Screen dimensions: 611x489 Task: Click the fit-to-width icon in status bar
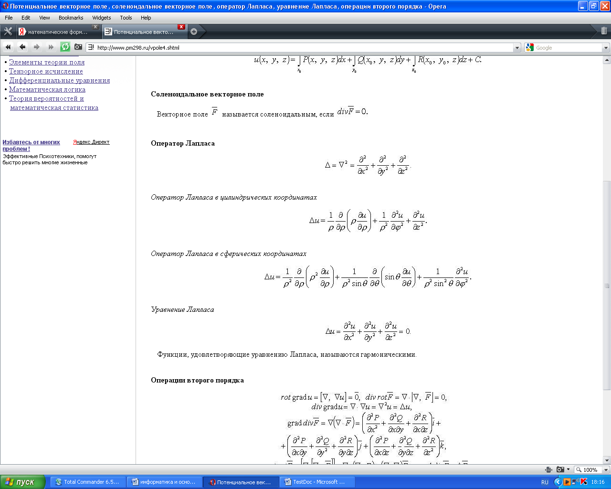tap(548, 469)
